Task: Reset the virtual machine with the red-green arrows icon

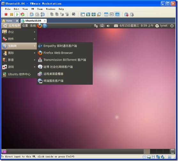Action: click(22, 14)
